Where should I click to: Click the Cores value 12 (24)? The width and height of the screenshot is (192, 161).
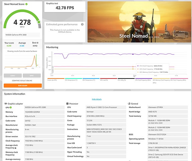click(x=106, y=121)
